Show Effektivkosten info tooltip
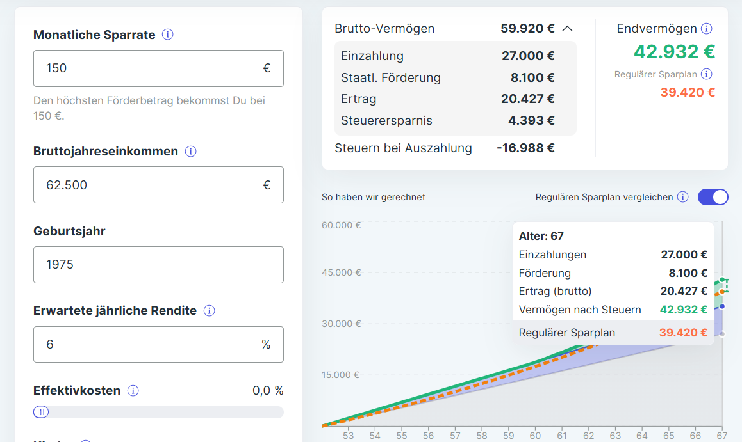This screenshot has height=442, width=742. pyautogui.click(x=133, y=391)
